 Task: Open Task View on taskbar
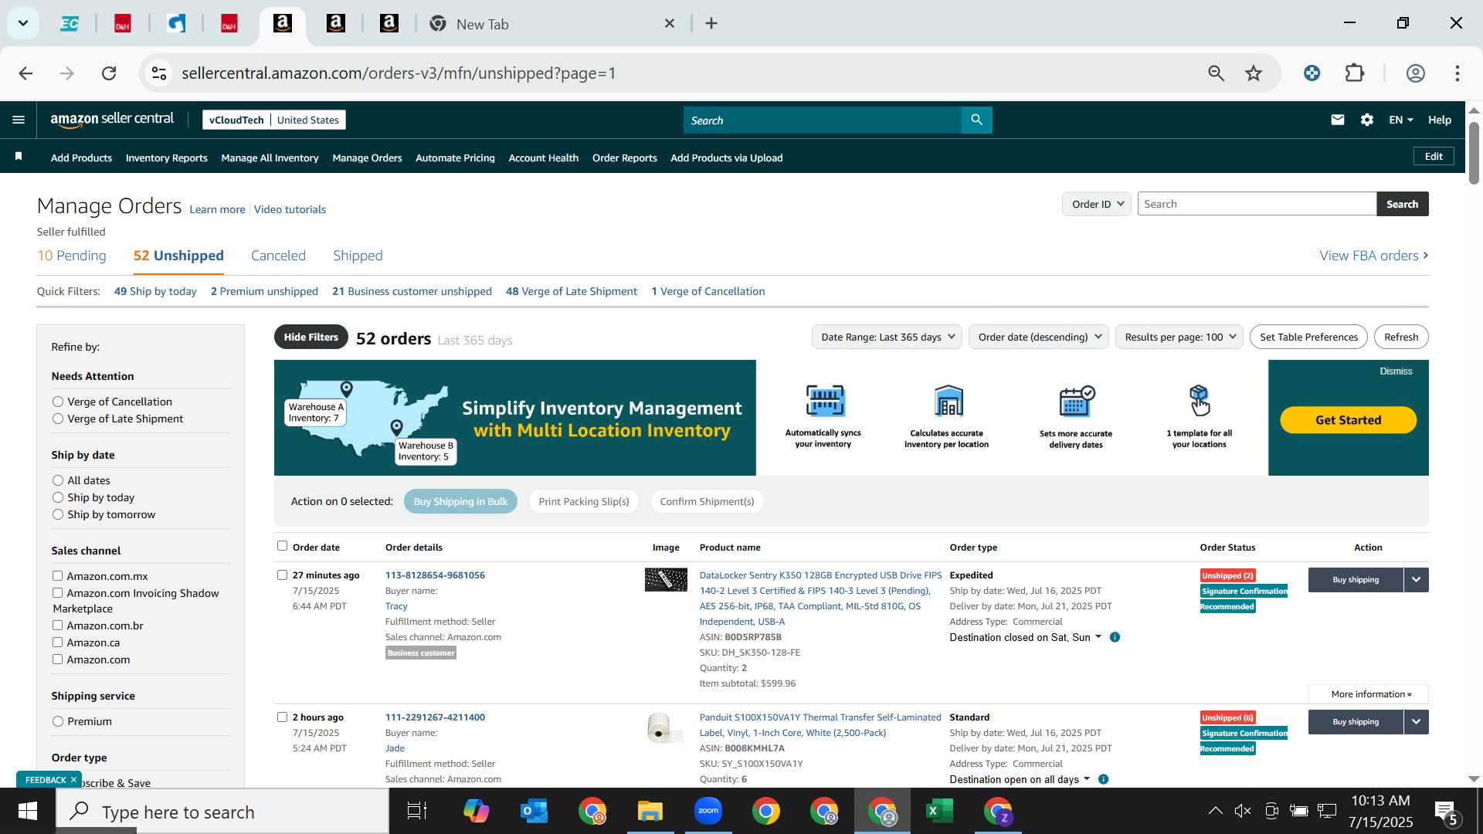tap(417, 812)
